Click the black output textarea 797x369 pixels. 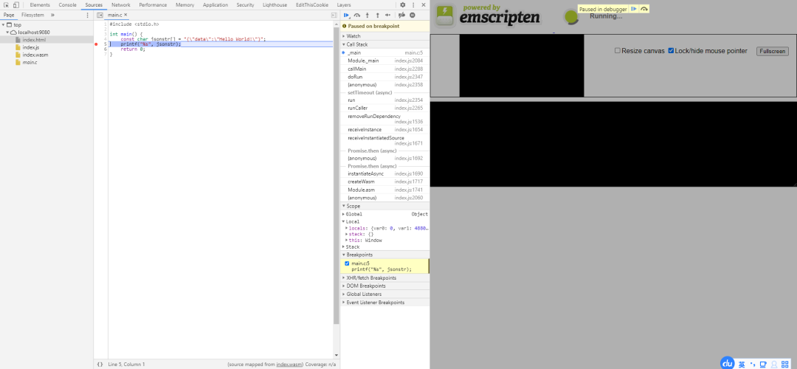(613, 144)
